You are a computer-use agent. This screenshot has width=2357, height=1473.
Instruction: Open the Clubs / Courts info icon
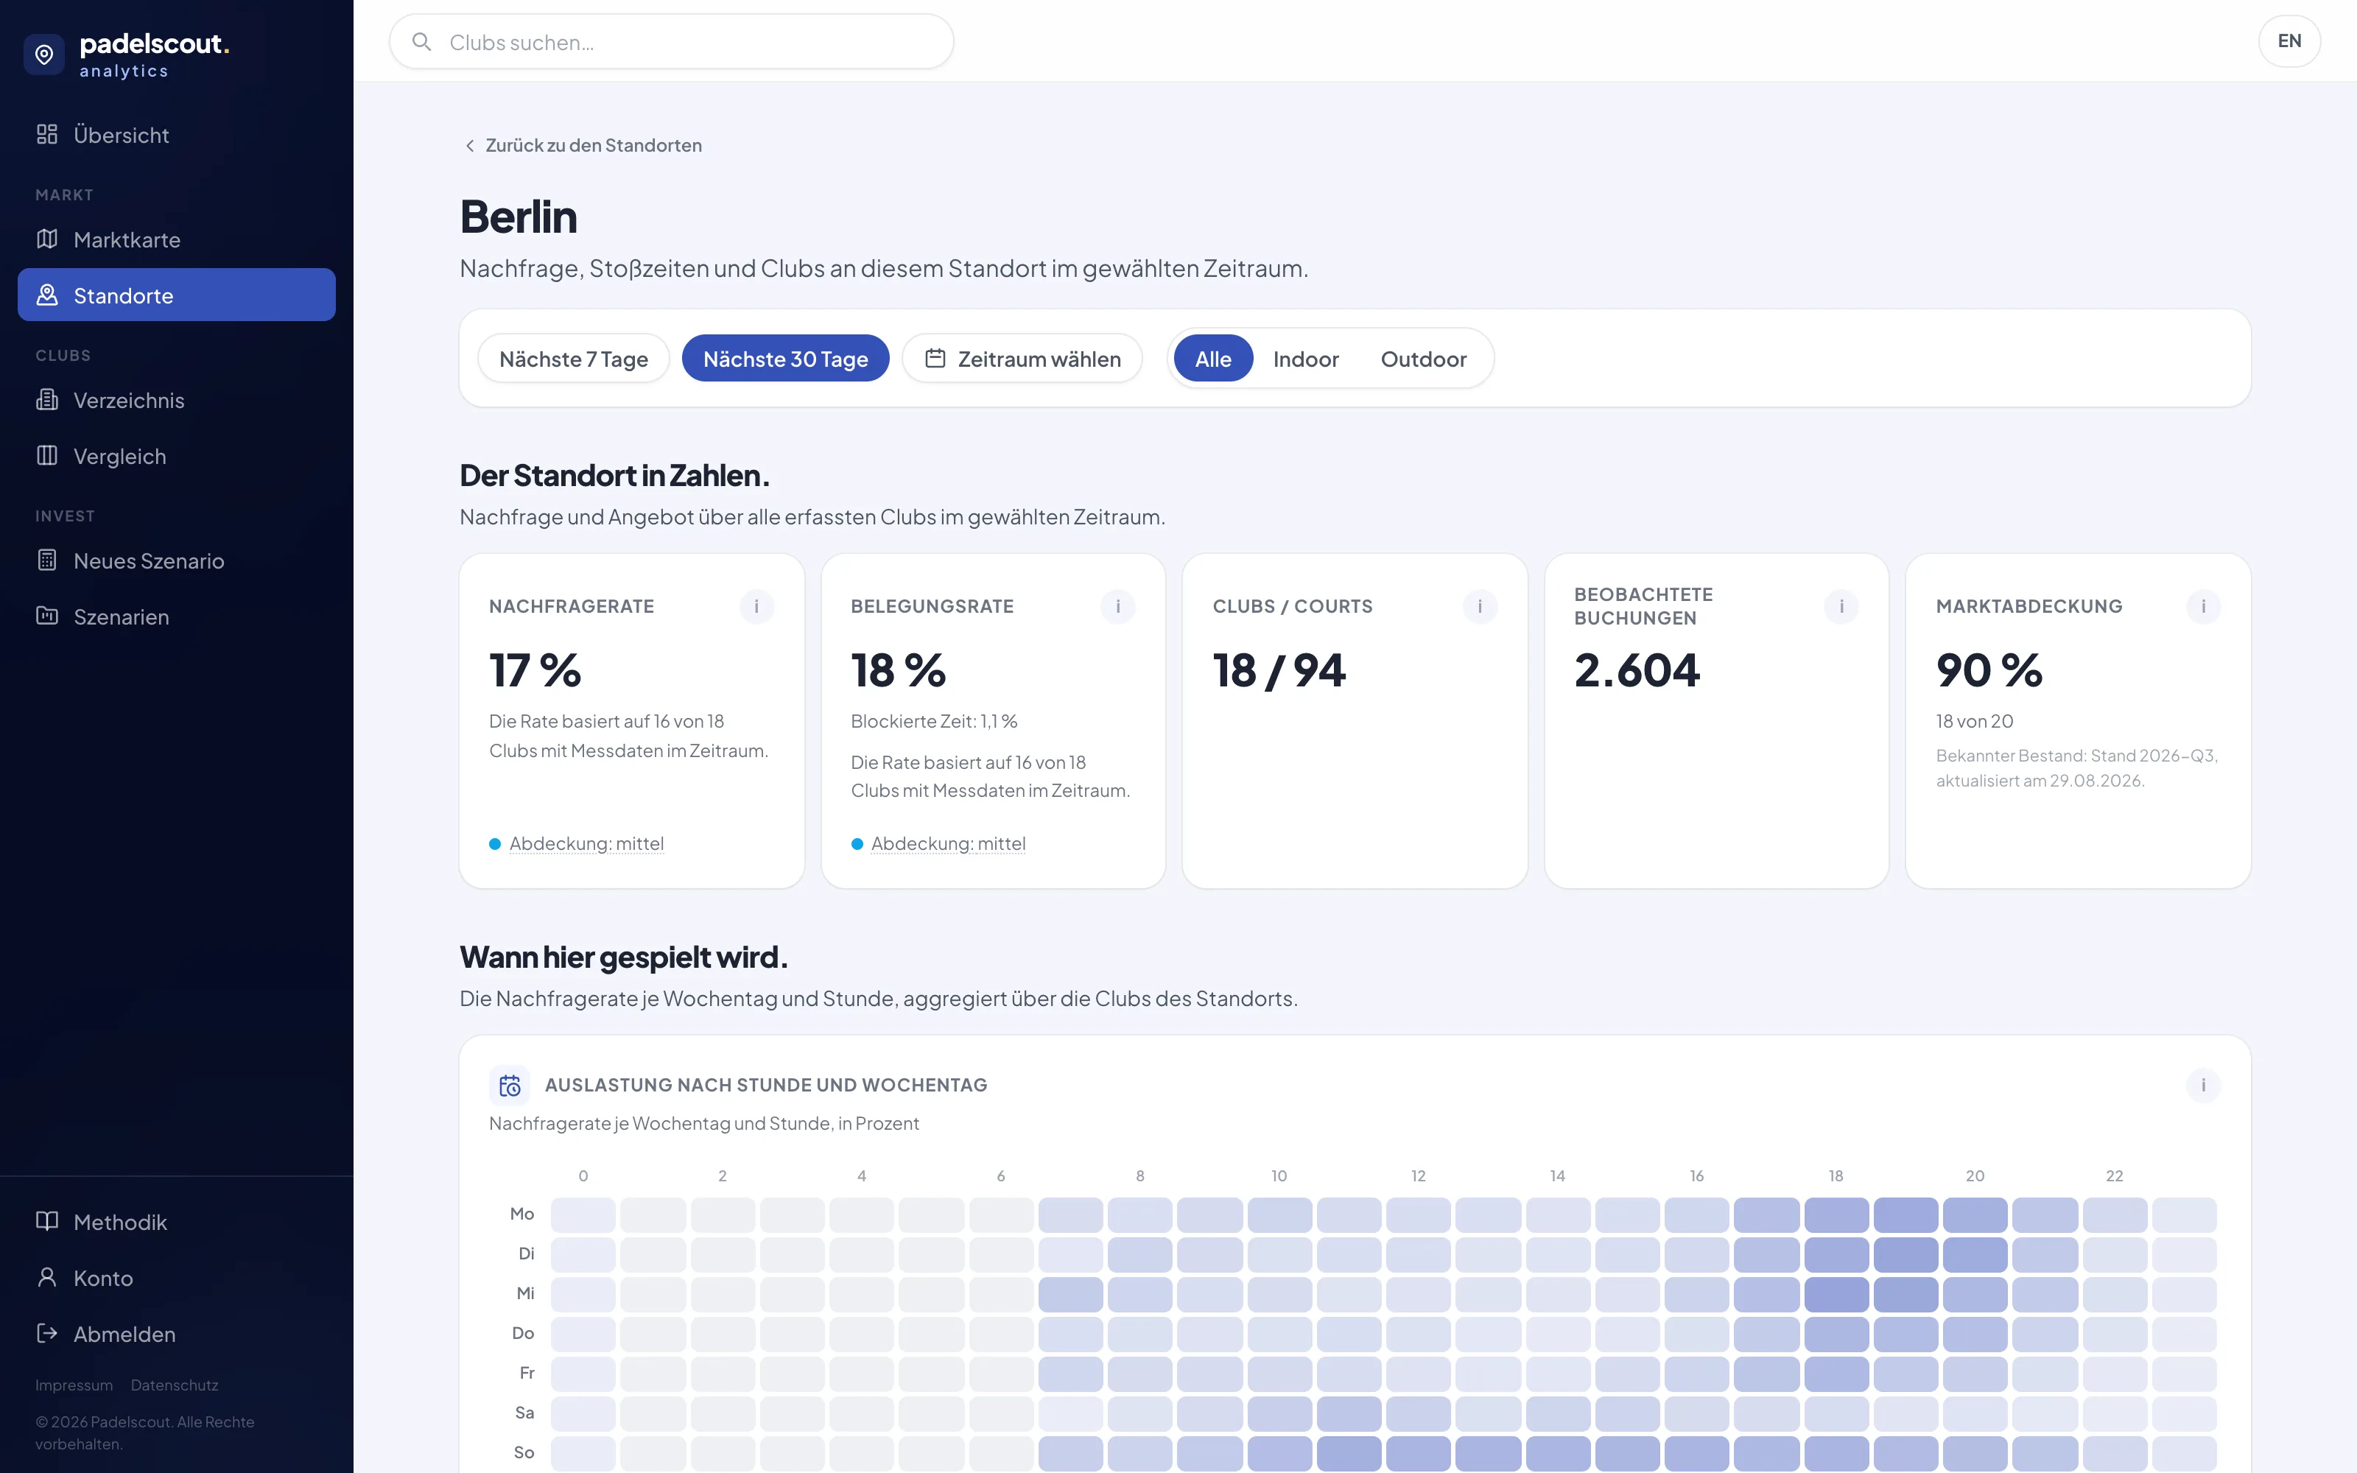pyautogui.click(x=1480, y=606)
